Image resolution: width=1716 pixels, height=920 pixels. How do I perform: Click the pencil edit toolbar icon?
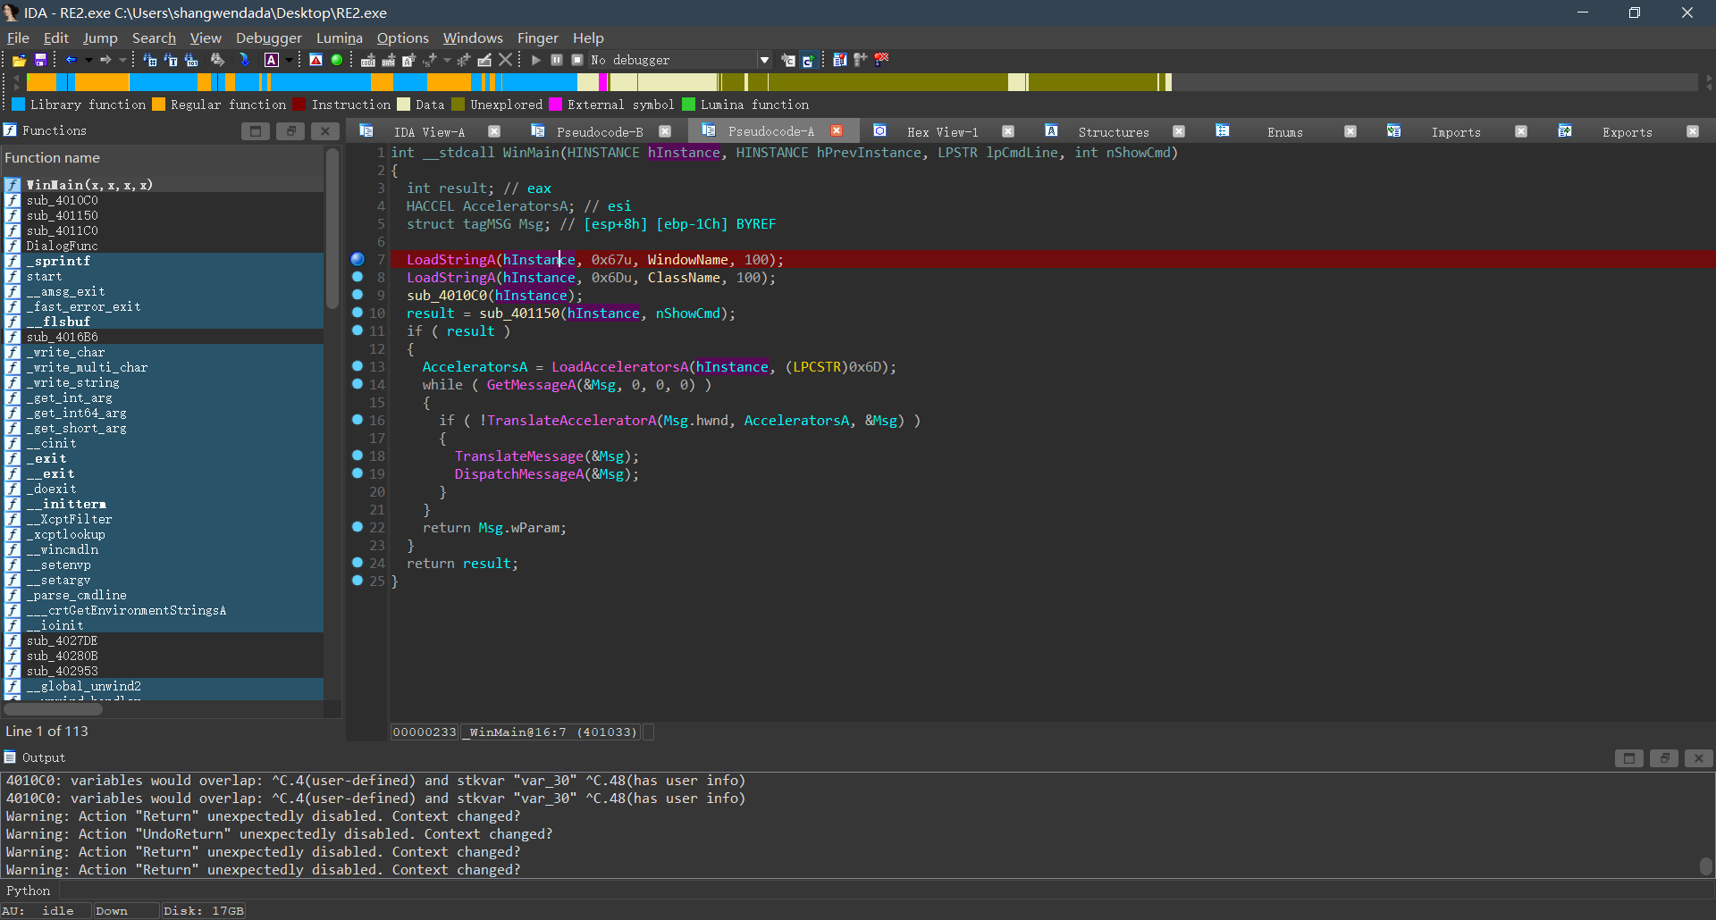pyautogui.click(x=484, y=60)
